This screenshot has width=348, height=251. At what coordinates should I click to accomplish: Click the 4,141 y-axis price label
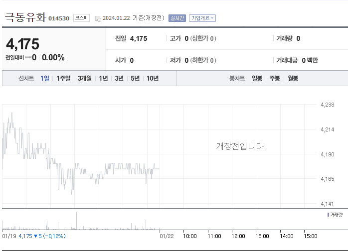[327, 204]
